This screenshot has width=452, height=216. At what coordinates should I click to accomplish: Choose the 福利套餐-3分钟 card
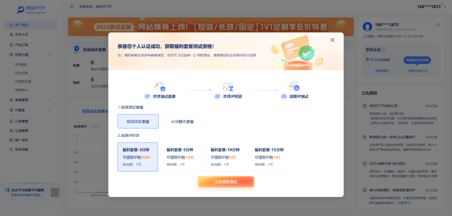138,157
